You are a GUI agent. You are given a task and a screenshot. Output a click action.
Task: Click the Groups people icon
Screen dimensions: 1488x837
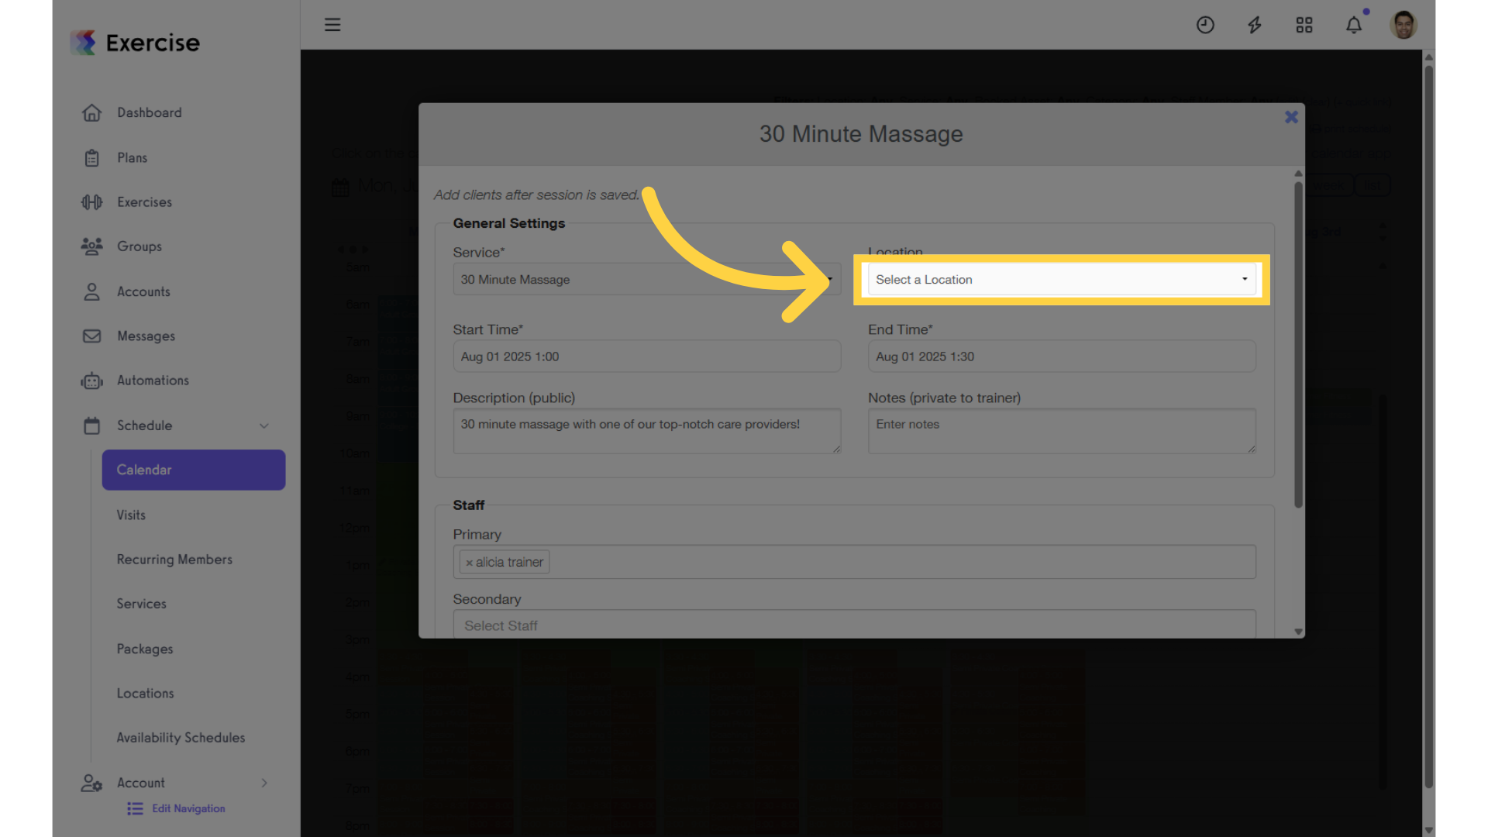pos(91,246)
